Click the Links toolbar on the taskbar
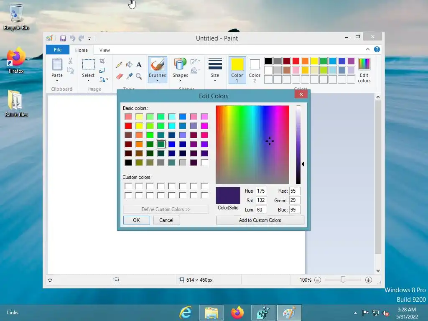 [x=13, y=313]
